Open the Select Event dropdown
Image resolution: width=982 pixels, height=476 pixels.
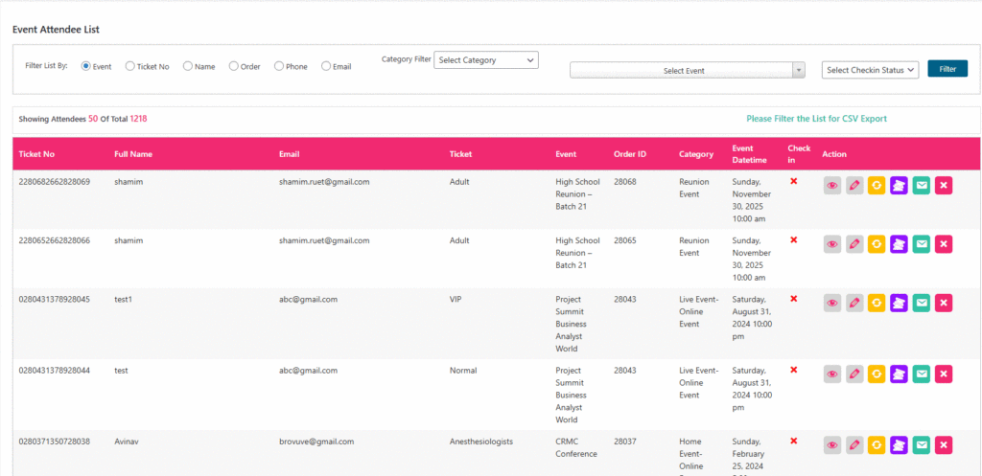[x=687, y=71]
